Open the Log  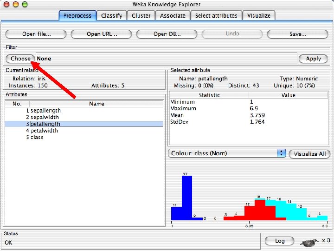tap(280, 241)
